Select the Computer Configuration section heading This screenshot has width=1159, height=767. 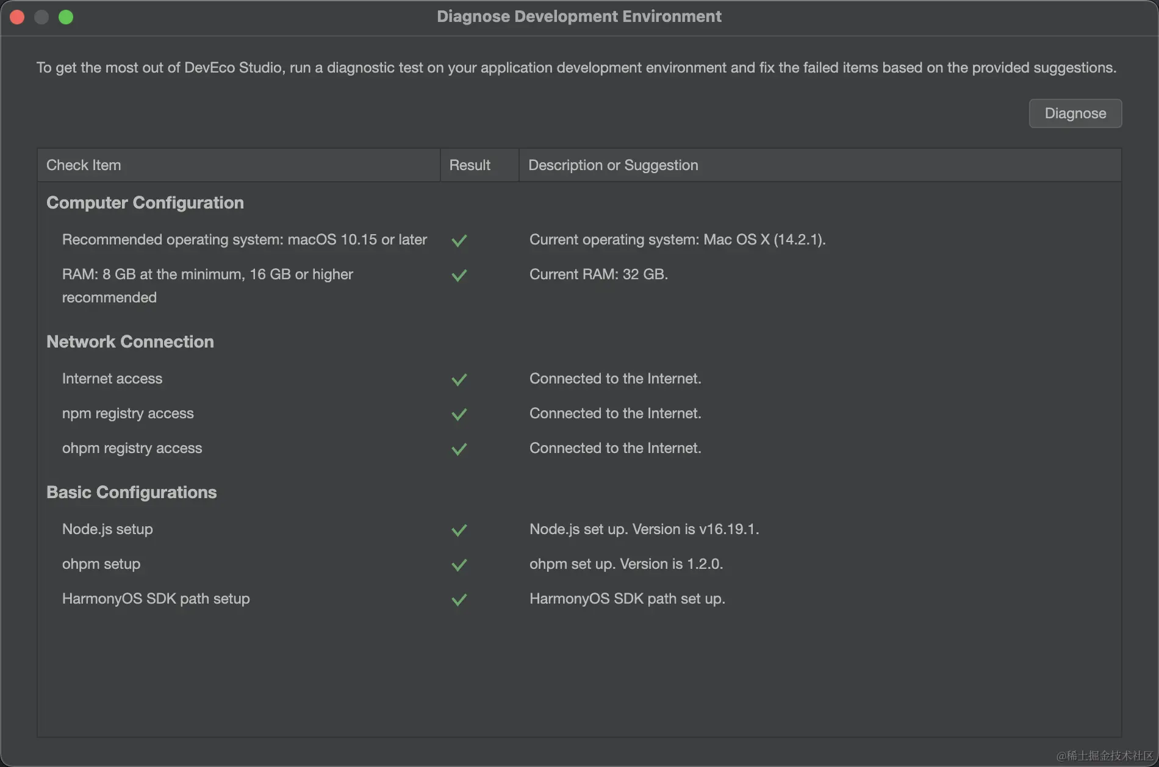pos(145,202)
